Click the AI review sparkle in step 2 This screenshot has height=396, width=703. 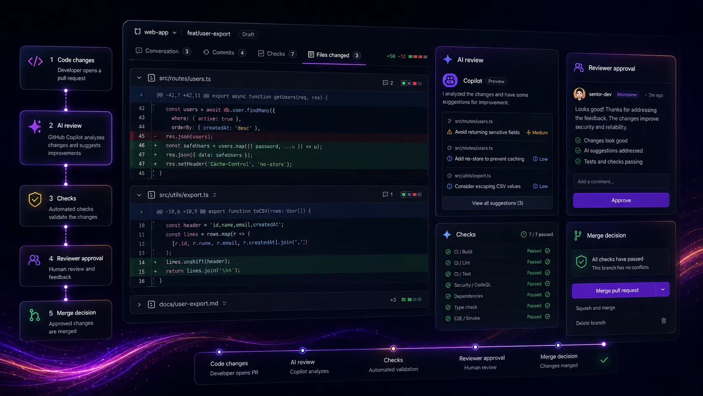[x=35, y=126]
